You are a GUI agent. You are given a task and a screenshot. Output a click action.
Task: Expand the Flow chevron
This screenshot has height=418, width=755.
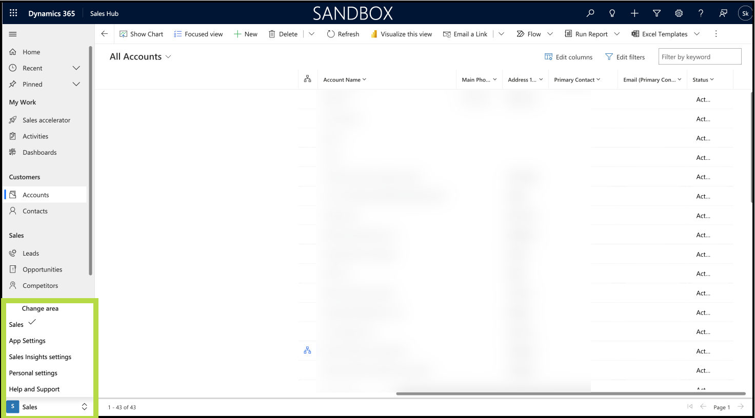(x=550, y=34)
